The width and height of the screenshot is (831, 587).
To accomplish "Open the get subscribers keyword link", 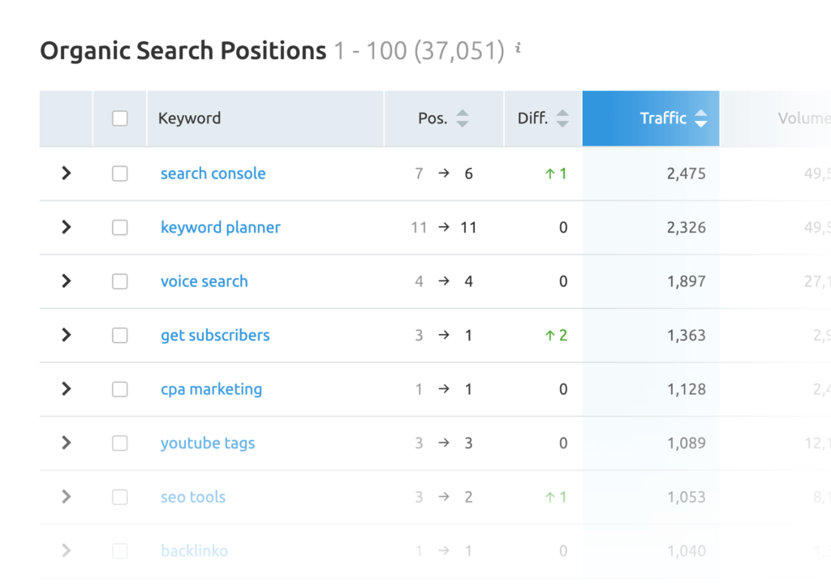I will click(x=214, y=335).
